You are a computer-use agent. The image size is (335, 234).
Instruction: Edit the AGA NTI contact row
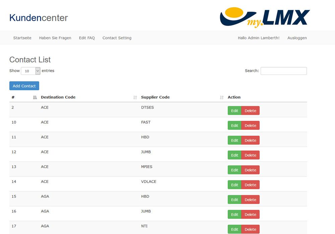tap(234, 229)
